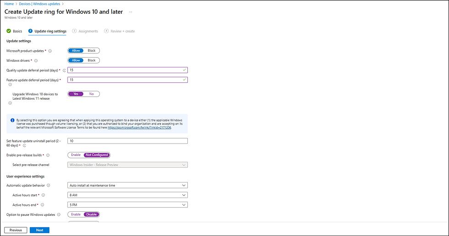
Task: Show info for feature update uninstall period
Action: pyautogui.click(x=24, y=146)
